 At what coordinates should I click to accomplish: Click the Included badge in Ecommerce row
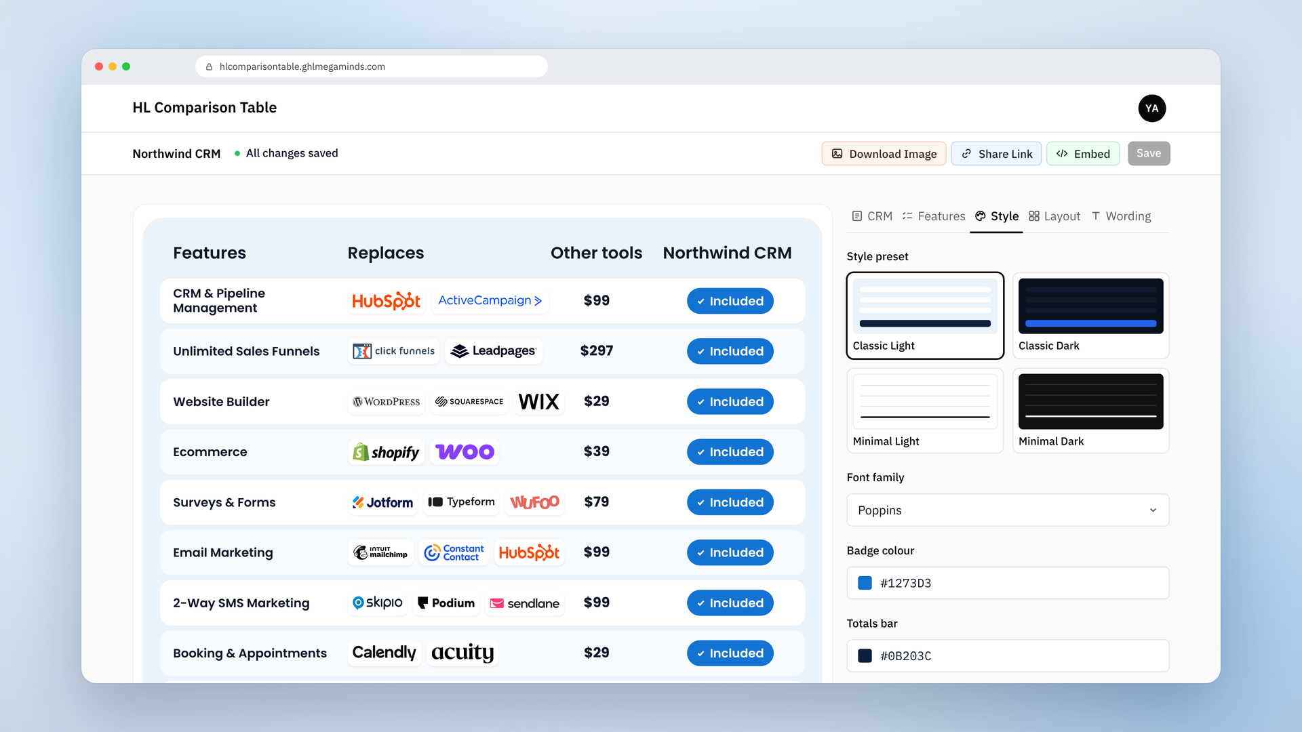click(730, 452)
